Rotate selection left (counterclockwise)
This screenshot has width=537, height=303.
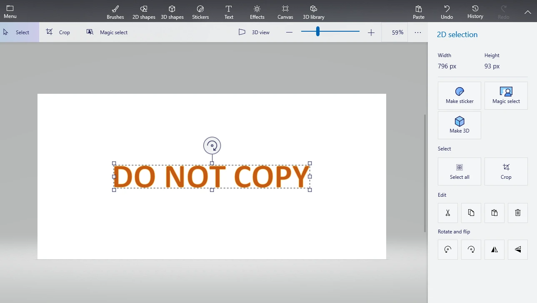[x=448, y=250]
